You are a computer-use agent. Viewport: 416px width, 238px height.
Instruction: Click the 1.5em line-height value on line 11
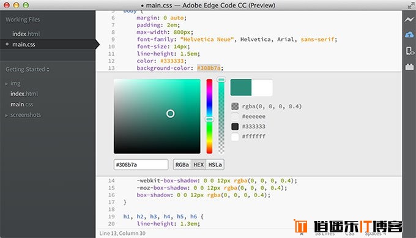tap(188, 54)
